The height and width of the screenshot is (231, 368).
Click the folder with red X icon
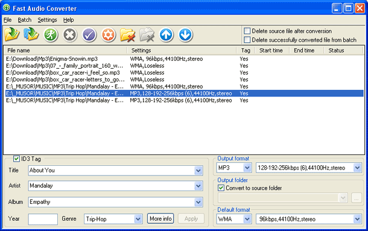[127, 35]
